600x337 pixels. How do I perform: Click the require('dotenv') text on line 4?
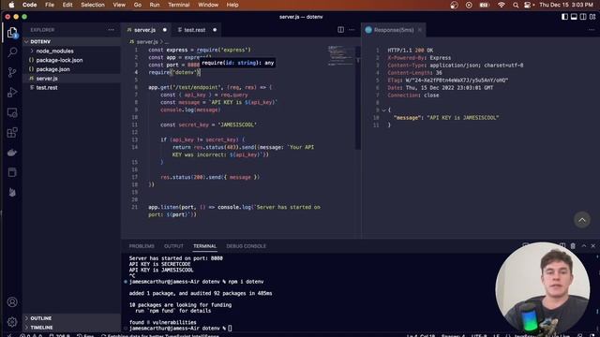(x=174, y=72)
